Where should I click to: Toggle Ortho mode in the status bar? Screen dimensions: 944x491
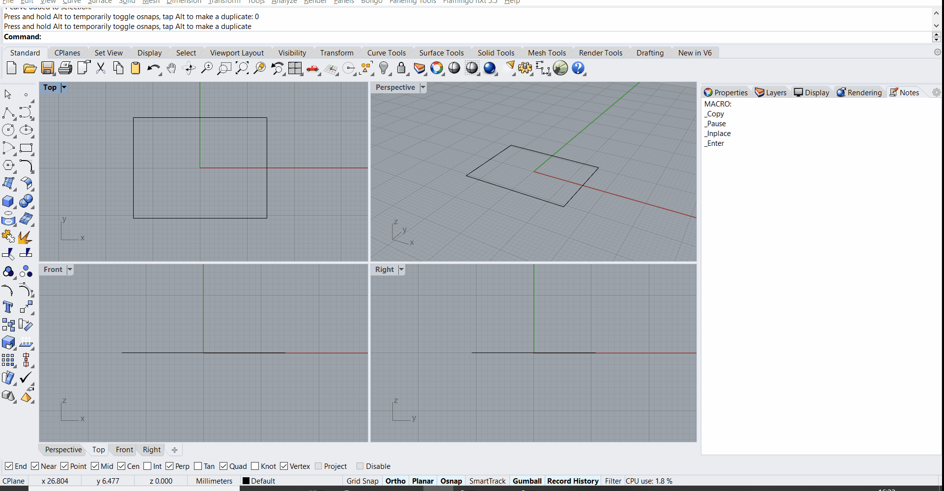(395, 481)
